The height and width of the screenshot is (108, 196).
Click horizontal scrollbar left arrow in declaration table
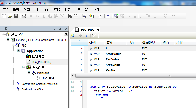73,76
